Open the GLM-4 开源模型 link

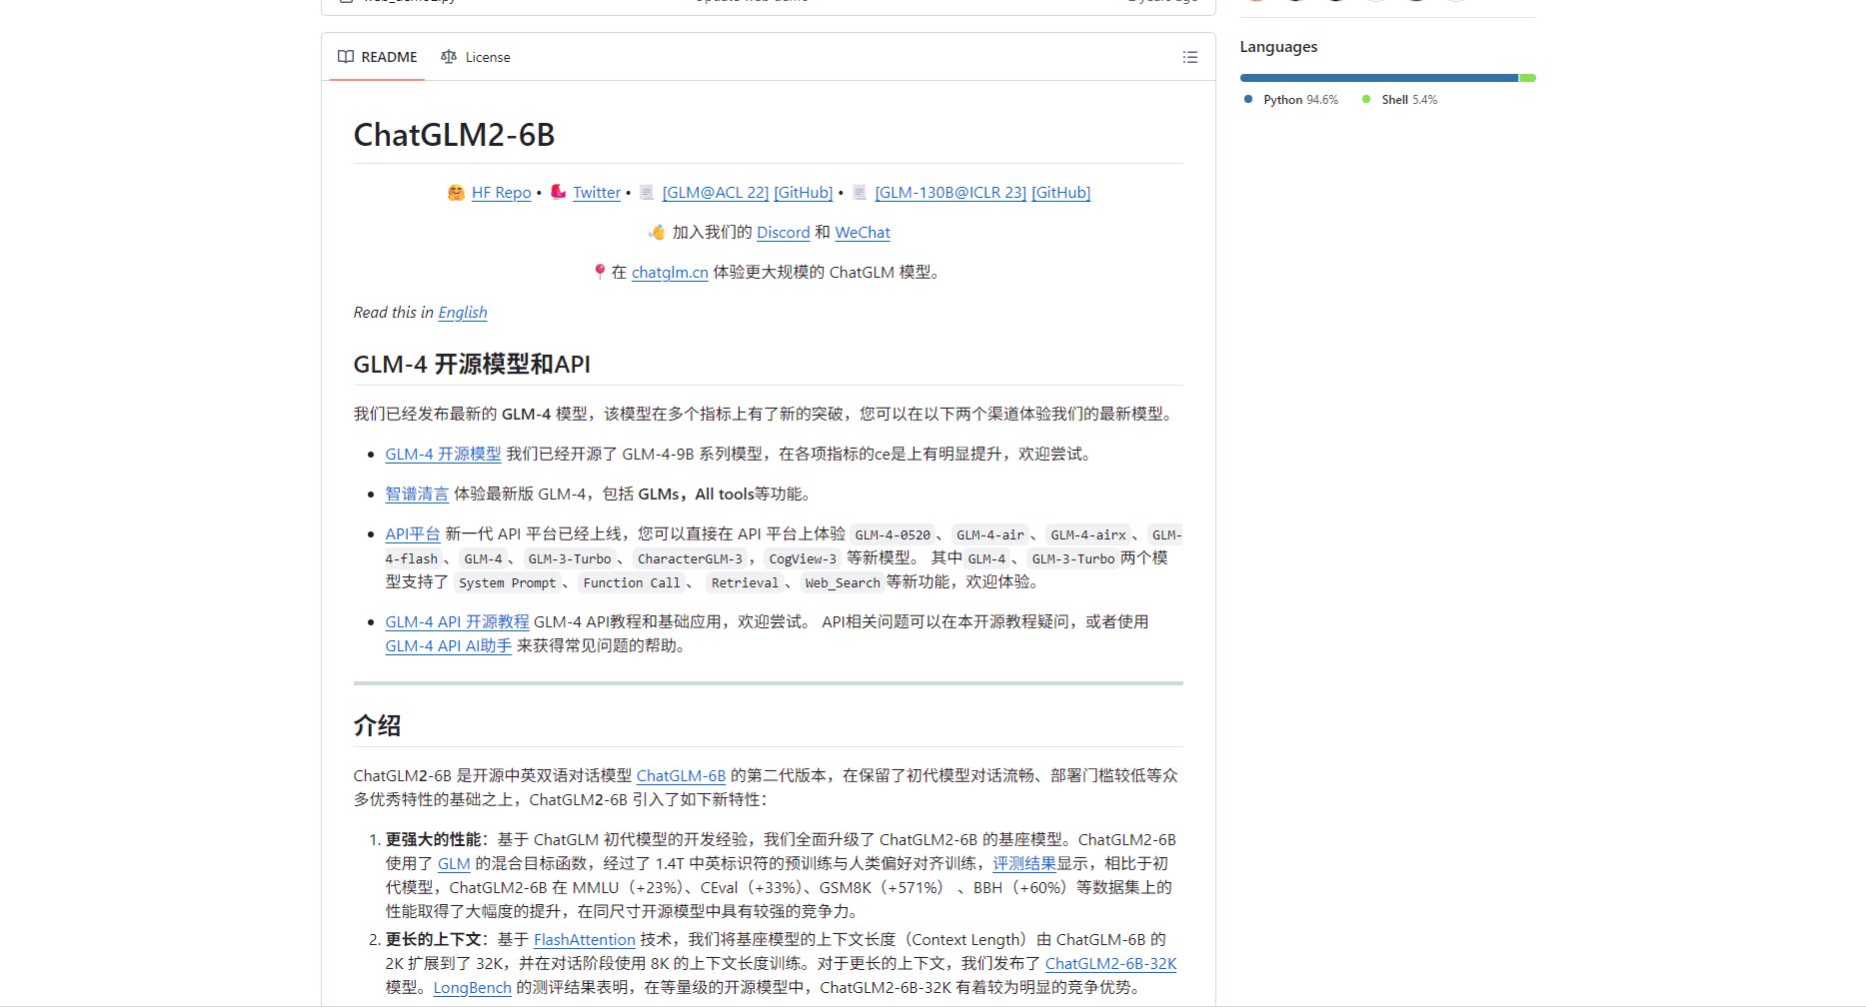click(x=443, y=455)
